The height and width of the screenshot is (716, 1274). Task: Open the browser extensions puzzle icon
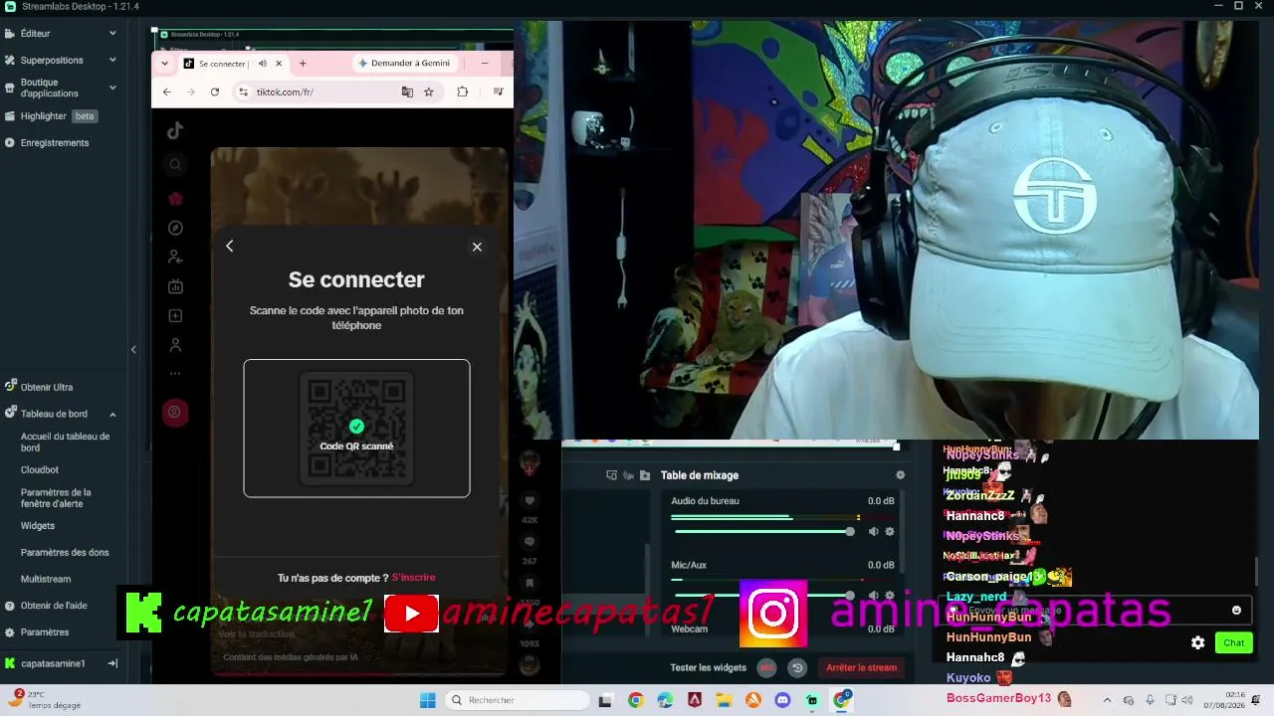tap(463, 91)
